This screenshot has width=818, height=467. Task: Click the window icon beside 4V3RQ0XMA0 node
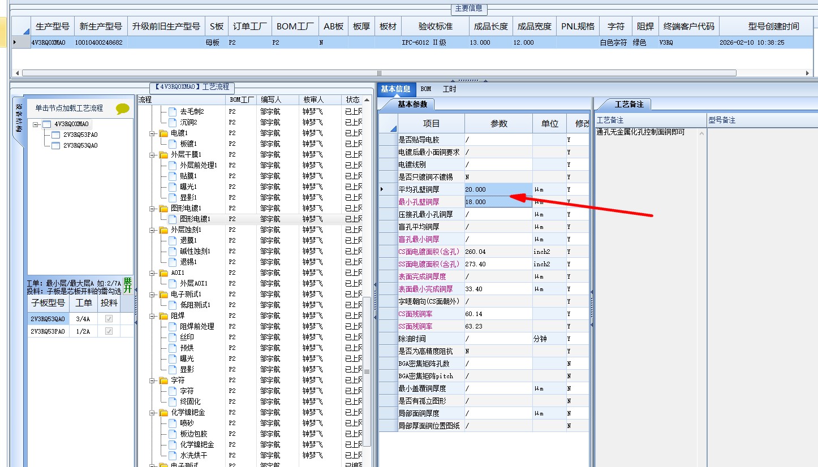pyautogui.click(x=47, y=124)
